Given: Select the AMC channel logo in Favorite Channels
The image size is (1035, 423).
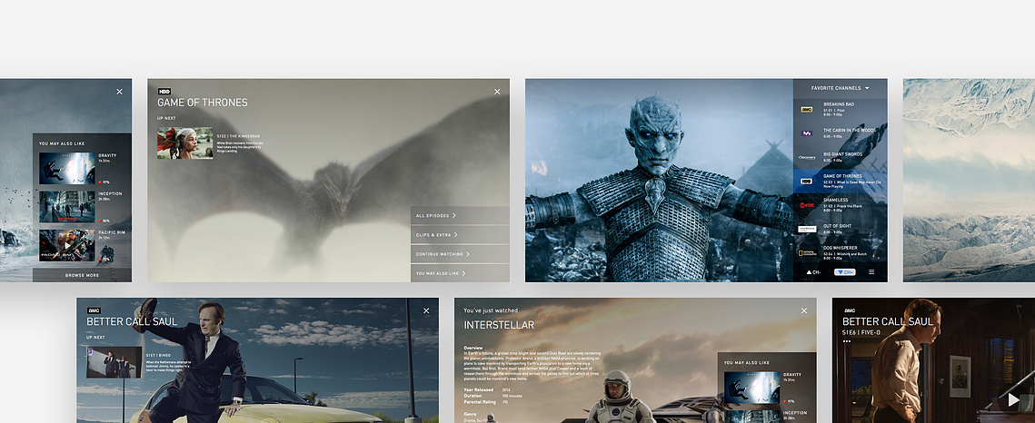Looking at the screenshot, I should [x=807, y=109].
